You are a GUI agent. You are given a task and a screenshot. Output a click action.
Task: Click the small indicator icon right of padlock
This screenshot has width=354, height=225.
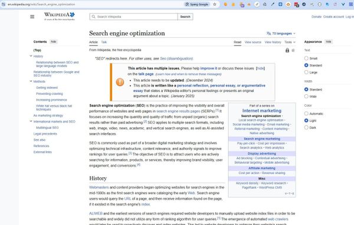pyautogui.click(x=293, y=50)
